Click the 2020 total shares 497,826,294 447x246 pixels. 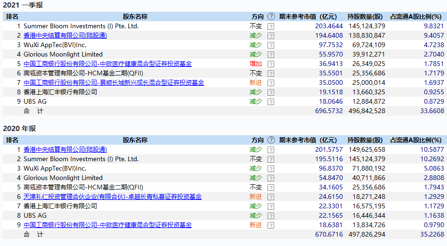pos(366,234)
